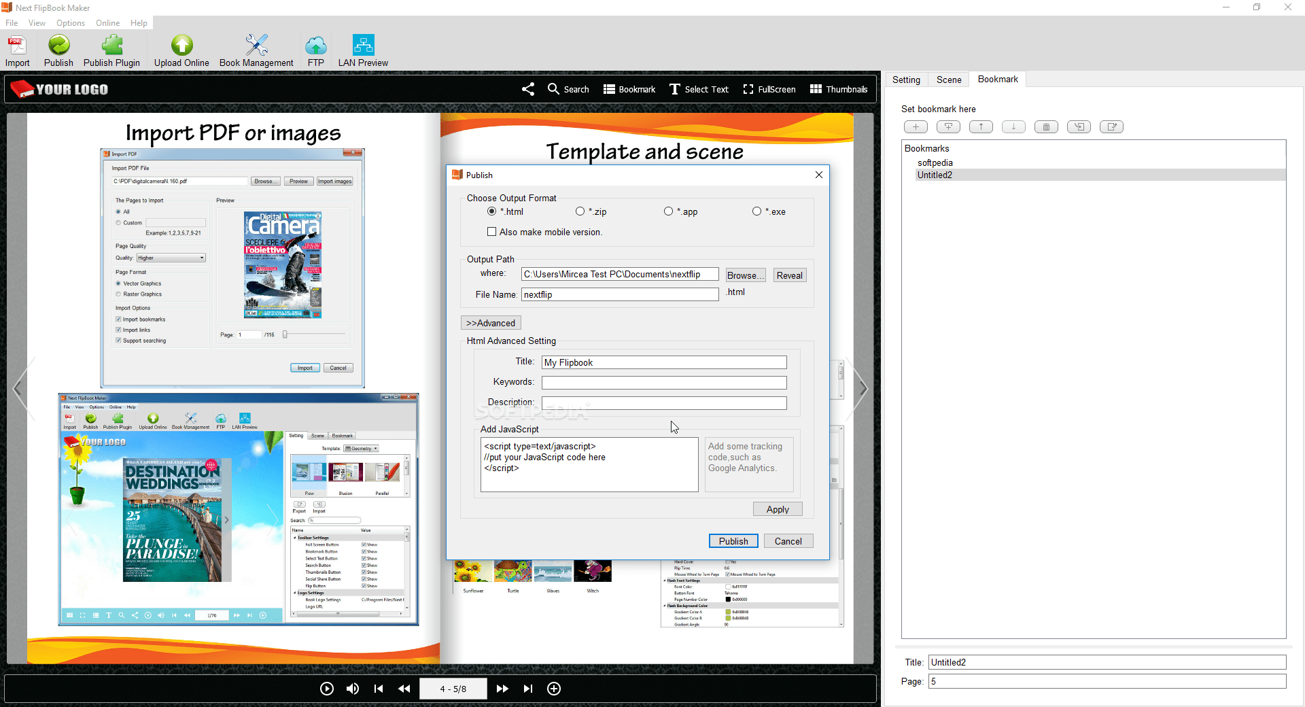
Task: Click Apply in Html Advanced Setting
Action: [x=778, y=509]
